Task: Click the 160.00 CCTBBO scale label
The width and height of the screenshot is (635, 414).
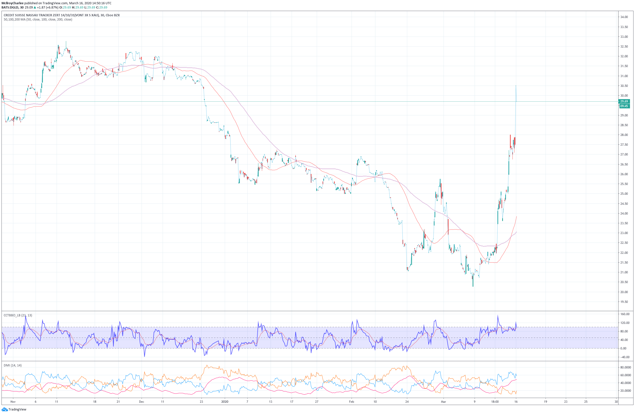Action: (625, 314)
